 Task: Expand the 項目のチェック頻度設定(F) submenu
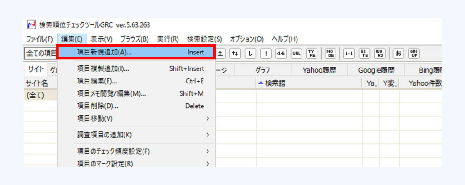pos(136,151)
